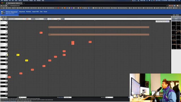Select the red B3 note block

pyautogui.click(x=9, y=77)
